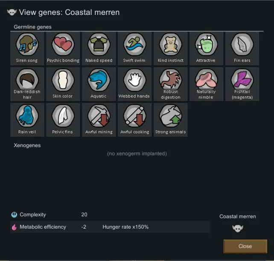Image resolution: width=274 pixels, height=261 pixels.
Task: Select the Awful mining gene
Action: pos(99,120)
